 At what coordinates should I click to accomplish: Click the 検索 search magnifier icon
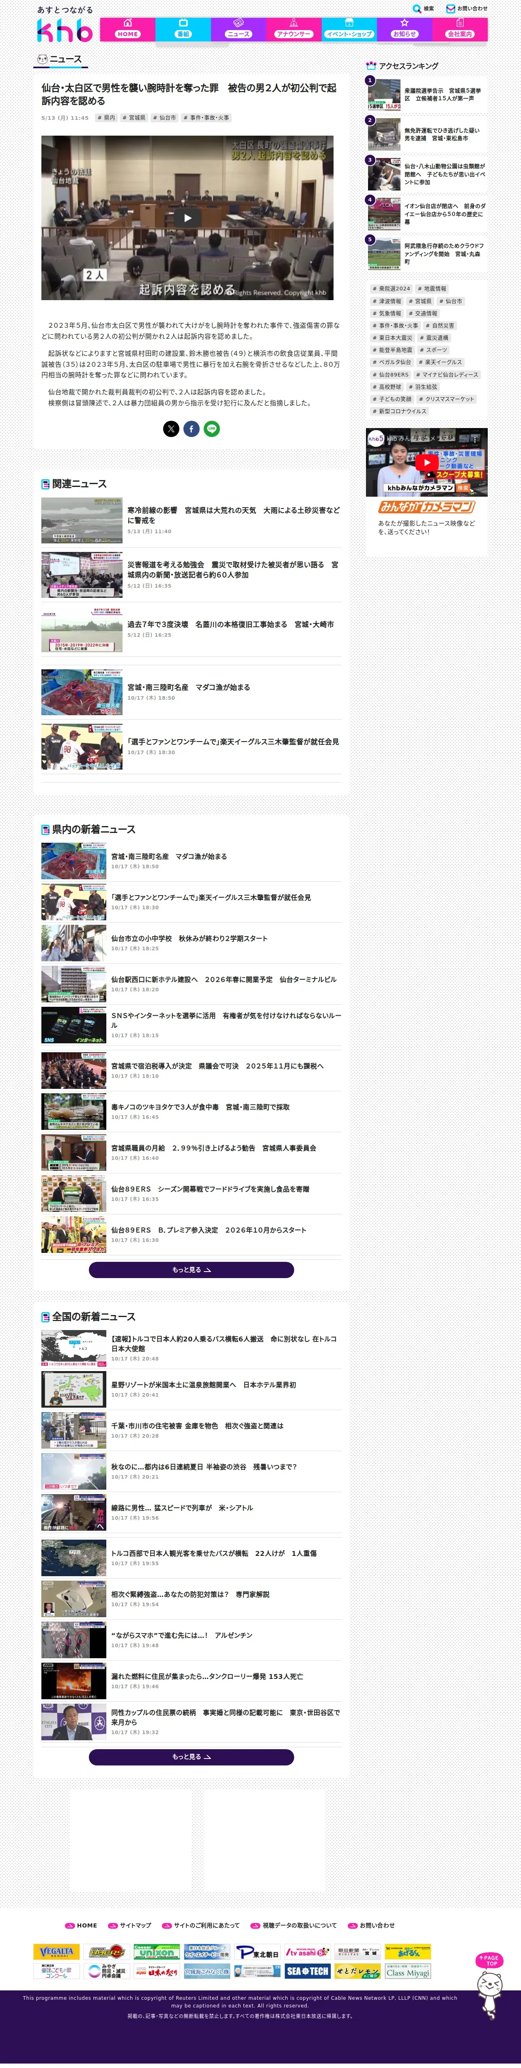(x=417, y=9)
